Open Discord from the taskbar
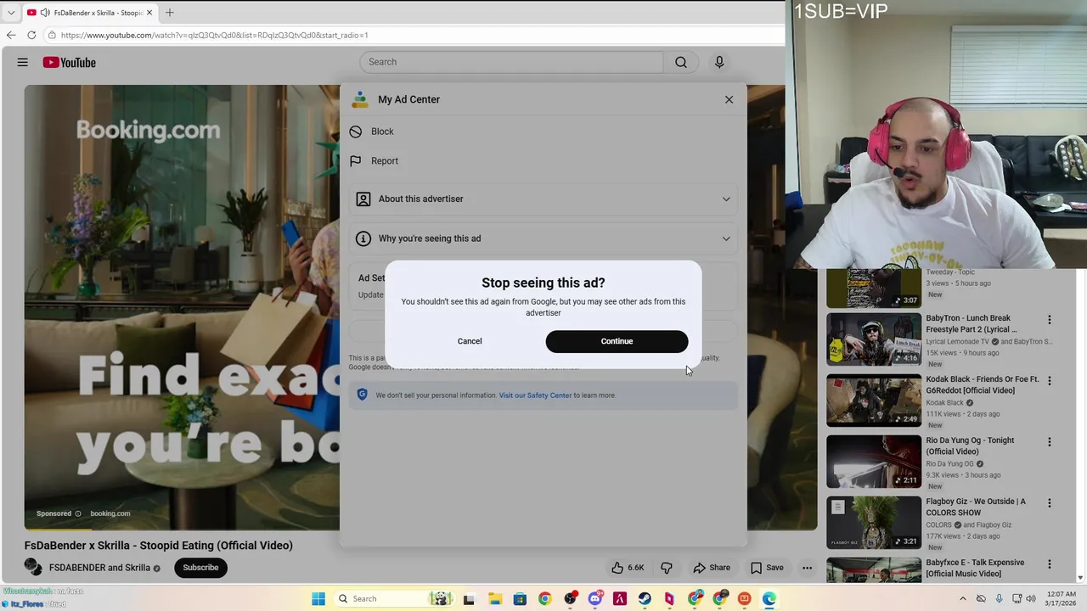The height and width of the screenshot is (611, 1087). click(594, 599)
